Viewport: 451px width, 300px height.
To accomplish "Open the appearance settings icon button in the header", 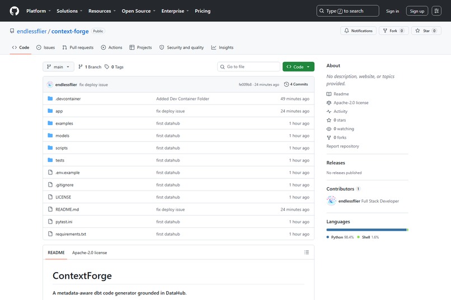I will (436, 11).
